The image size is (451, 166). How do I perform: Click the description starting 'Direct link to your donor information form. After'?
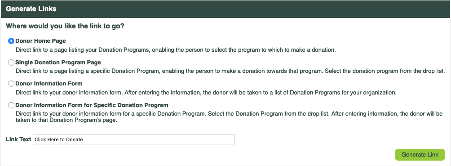[x=206, y=93]
